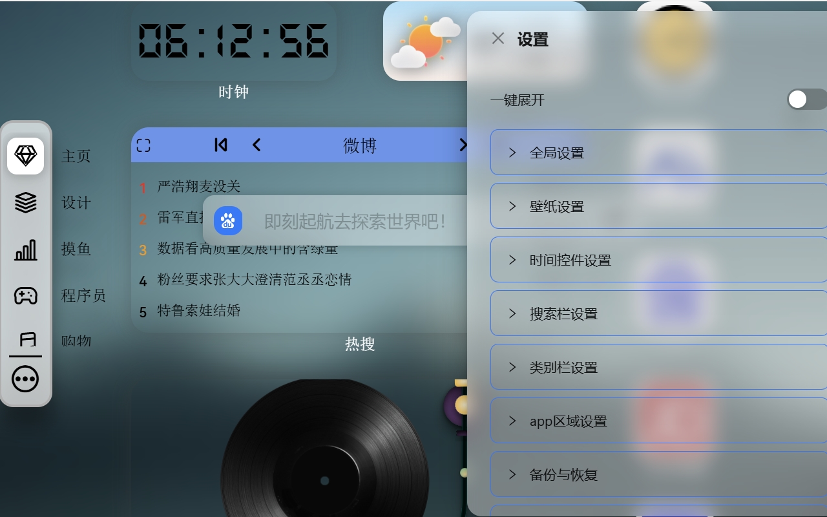Image resolution: width=827 pixels, height=517 pixels.
Task: Open the layers design icon in sidebar
Action: (26, 203)
